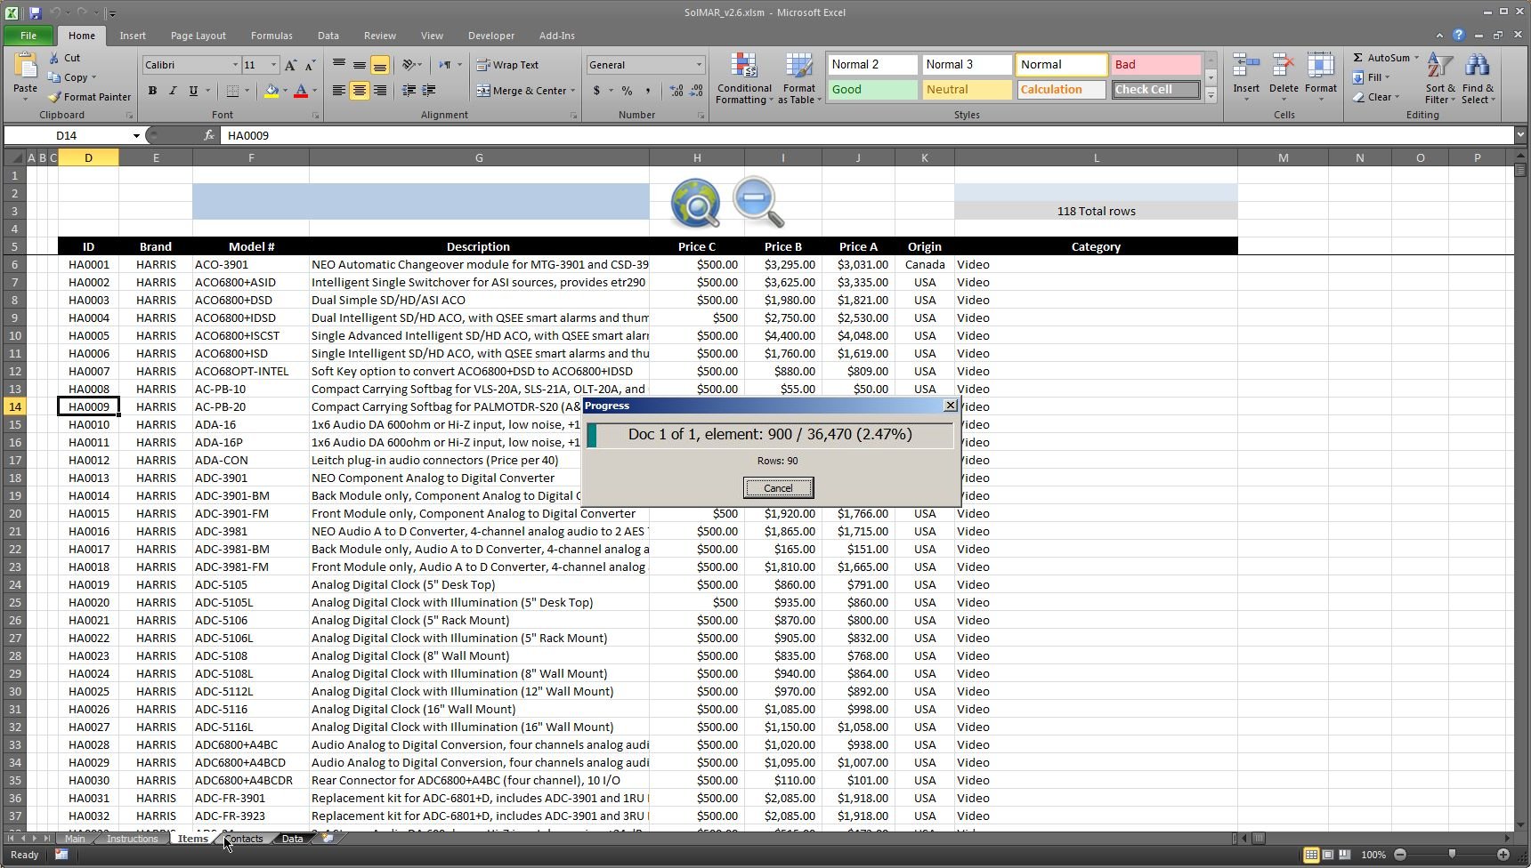This screenshot has height=868, width=1531.
Task: Apply the Good cell style
Action: coord(872,90)
